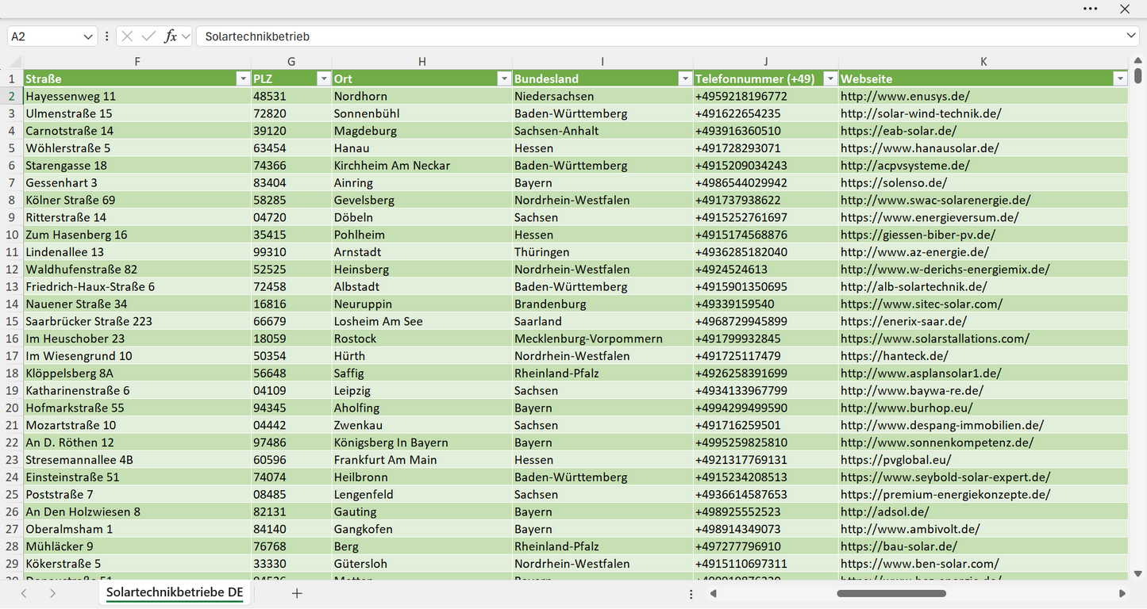Open the https://pvglobal.eu/ link

[895, 460]
